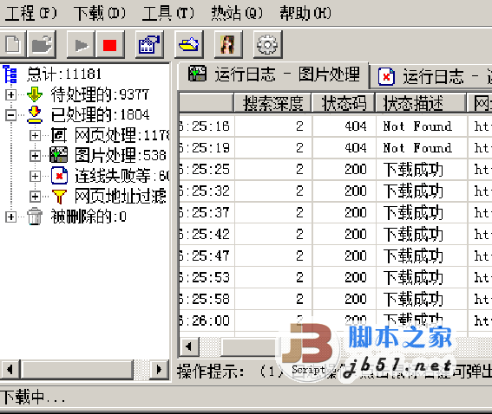Expand the 被删除的:0 tree node
Screen dimensions: 492x414
[x=10, y=217]
